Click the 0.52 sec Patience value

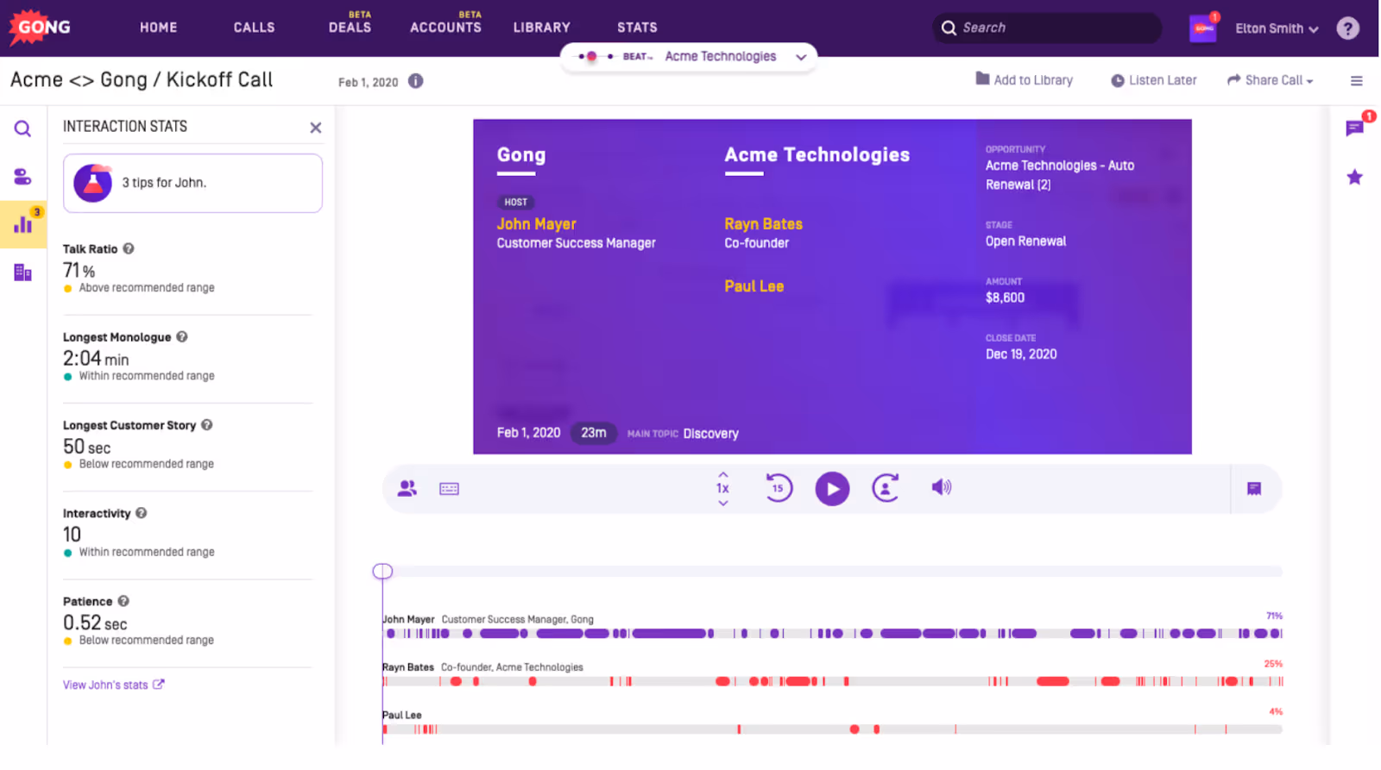point(95,623)
